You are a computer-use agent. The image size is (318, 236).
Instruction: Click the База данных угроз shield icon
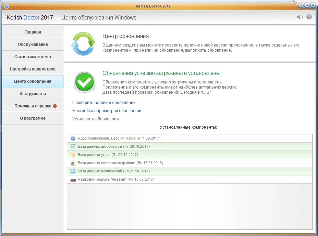pos(73,155)
